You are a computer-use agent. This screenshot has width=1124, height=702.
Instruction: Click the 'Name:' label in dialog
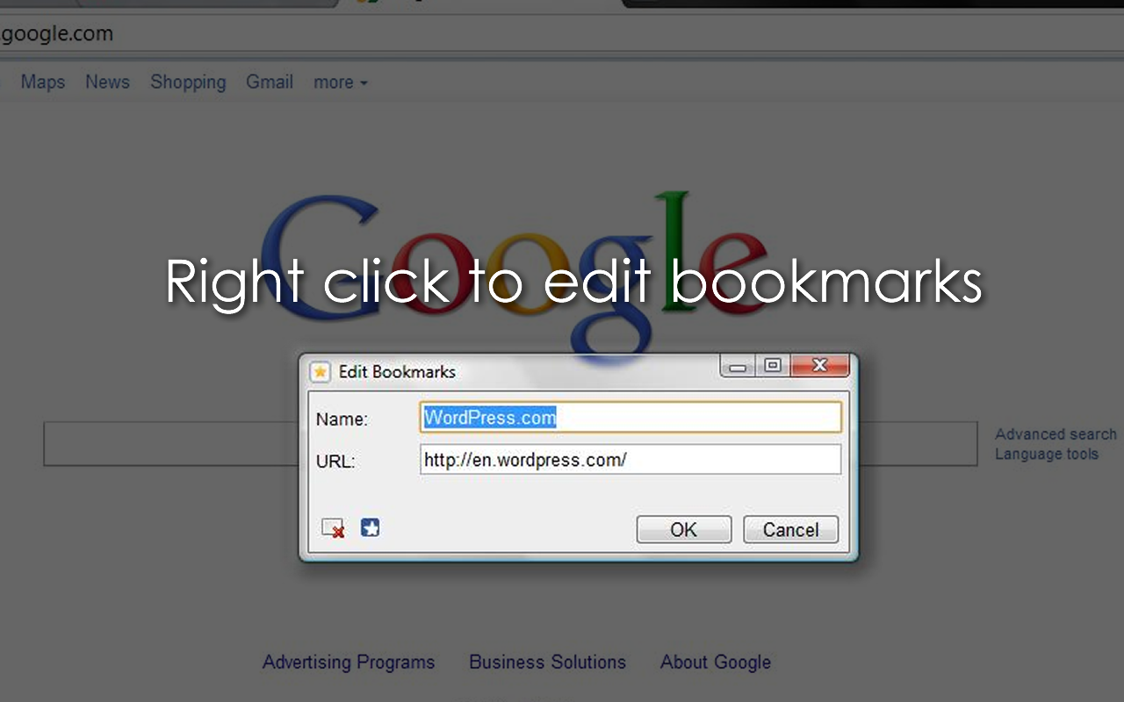342,419
